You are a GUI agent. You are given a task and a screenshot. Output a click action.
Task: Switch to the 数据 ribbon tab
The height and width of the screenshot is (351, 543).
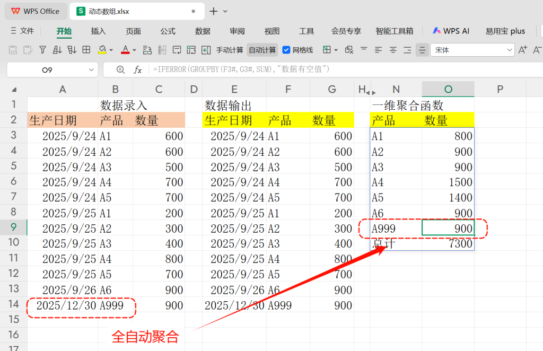[x=203, y=31]
